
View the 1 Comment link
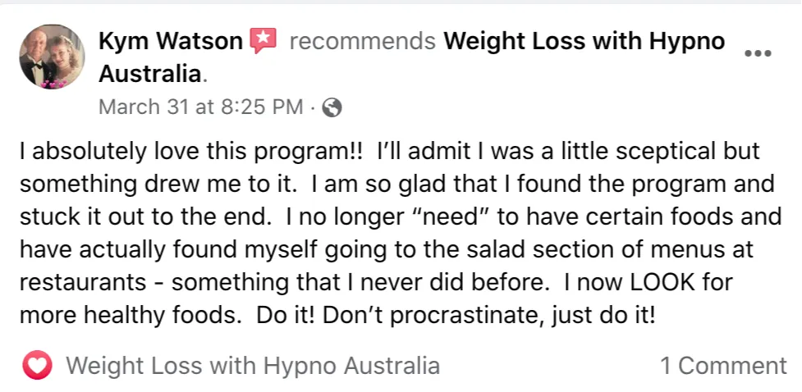click(724, 366)
